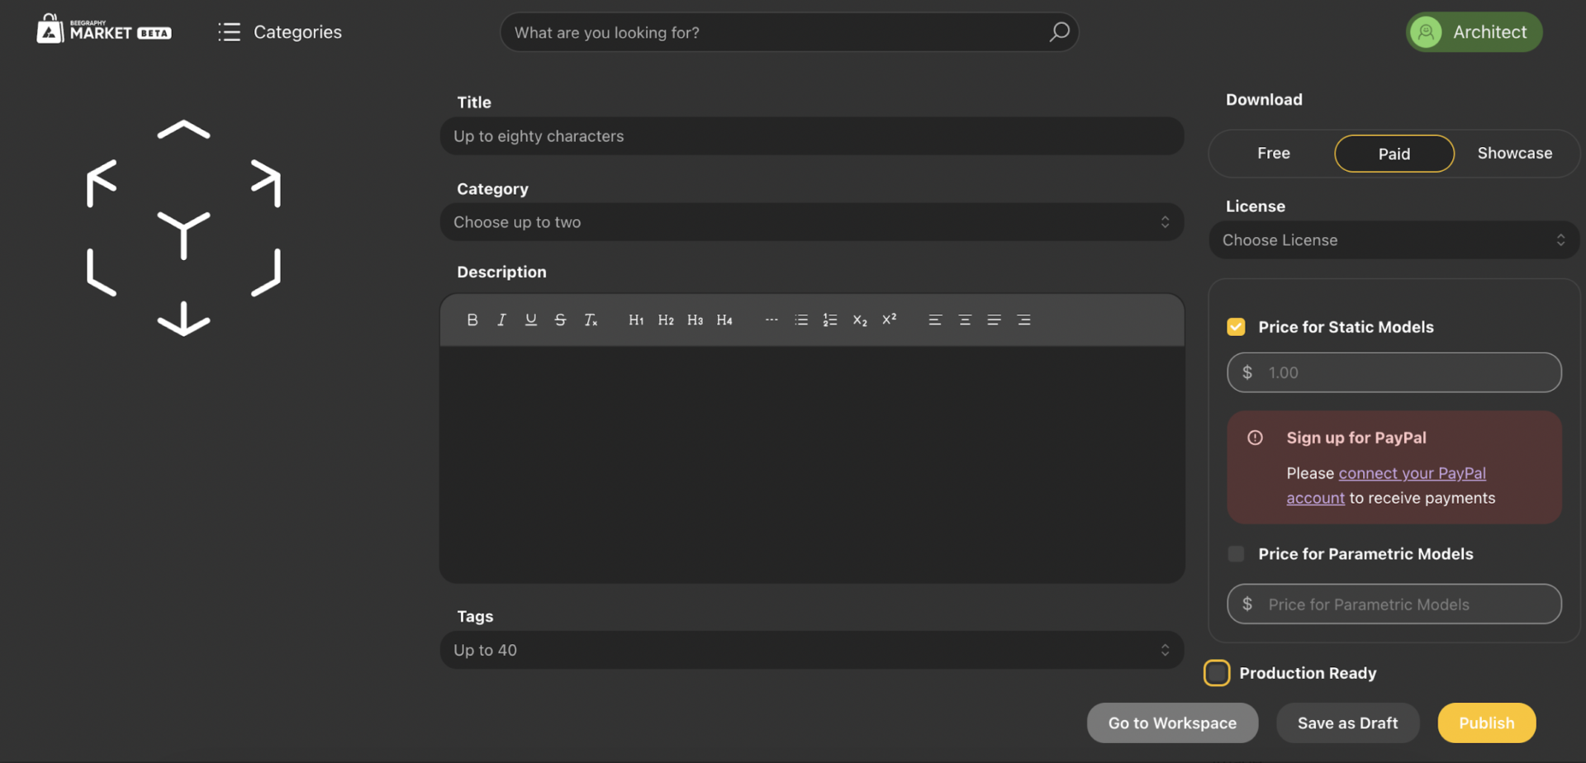Uncheck Price for Static Models
This screenshot has width=1586, height=763.
click(x=1236, y=326)
